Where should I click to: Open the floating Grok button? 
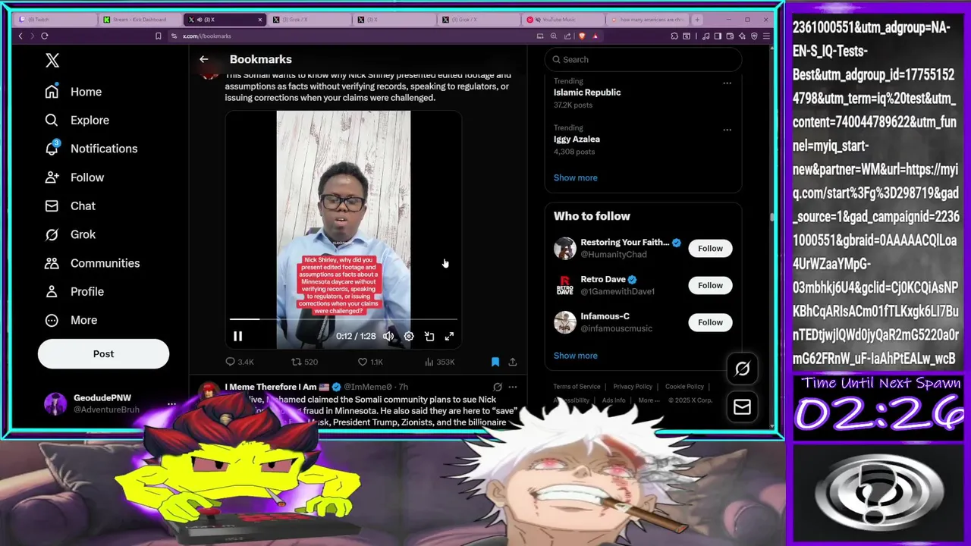tap(742, 369)
